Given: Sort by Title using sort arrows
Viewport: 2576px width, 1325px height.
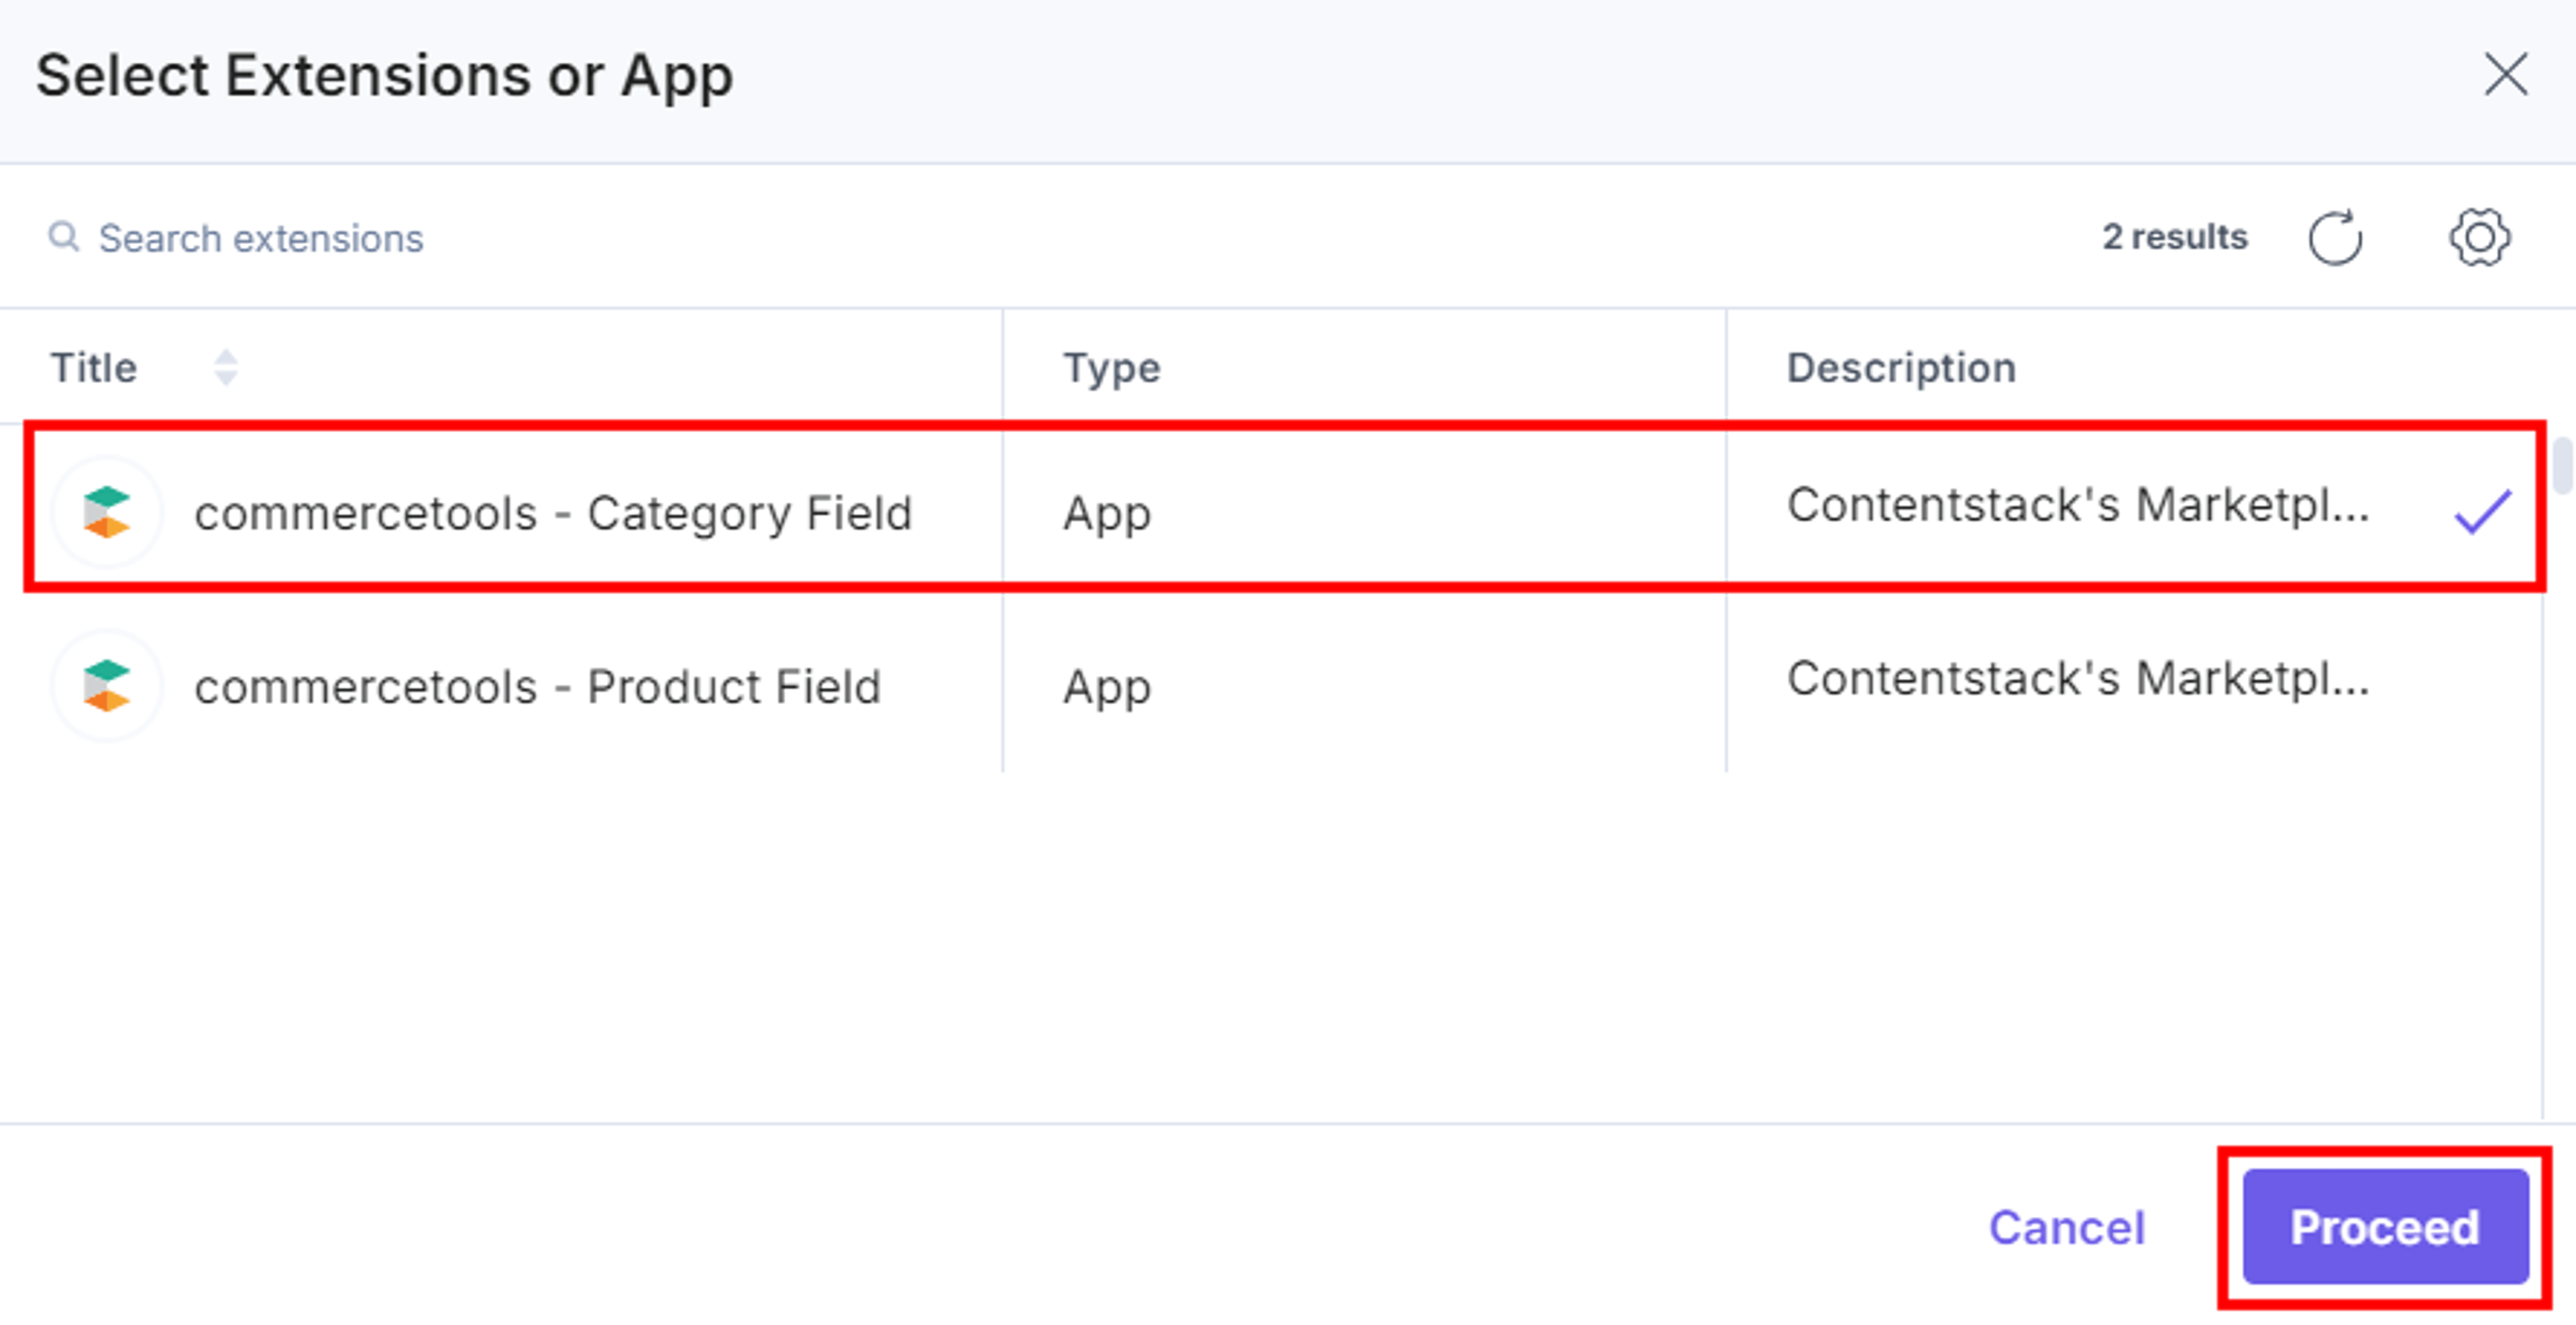Looking at the screenshot, I should (226, 367).
